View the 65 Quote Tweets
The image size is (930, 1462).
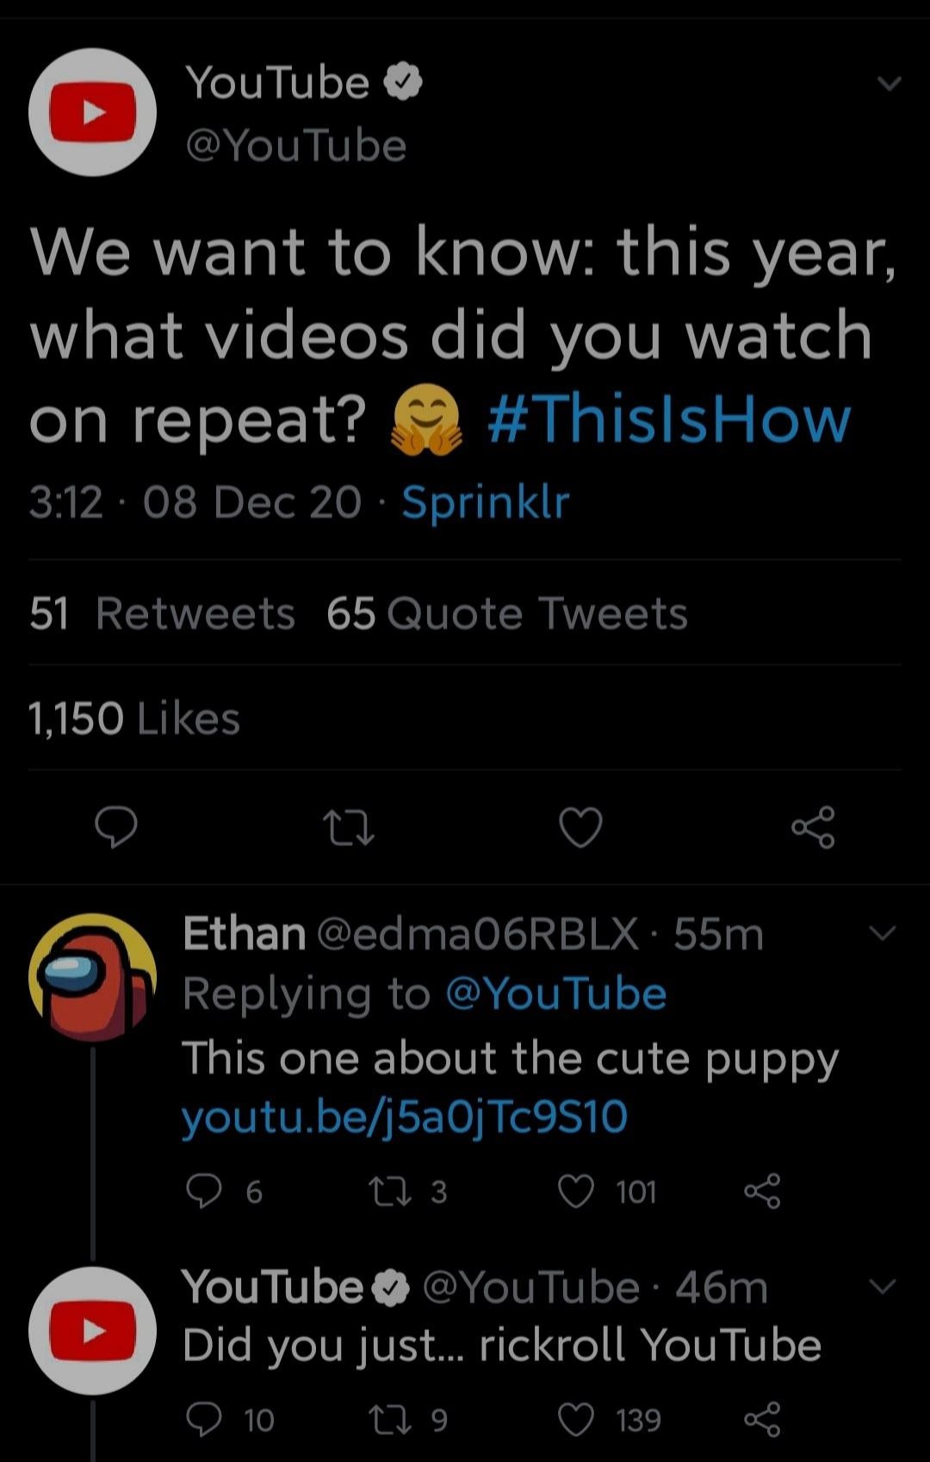(x=506, y=613)
